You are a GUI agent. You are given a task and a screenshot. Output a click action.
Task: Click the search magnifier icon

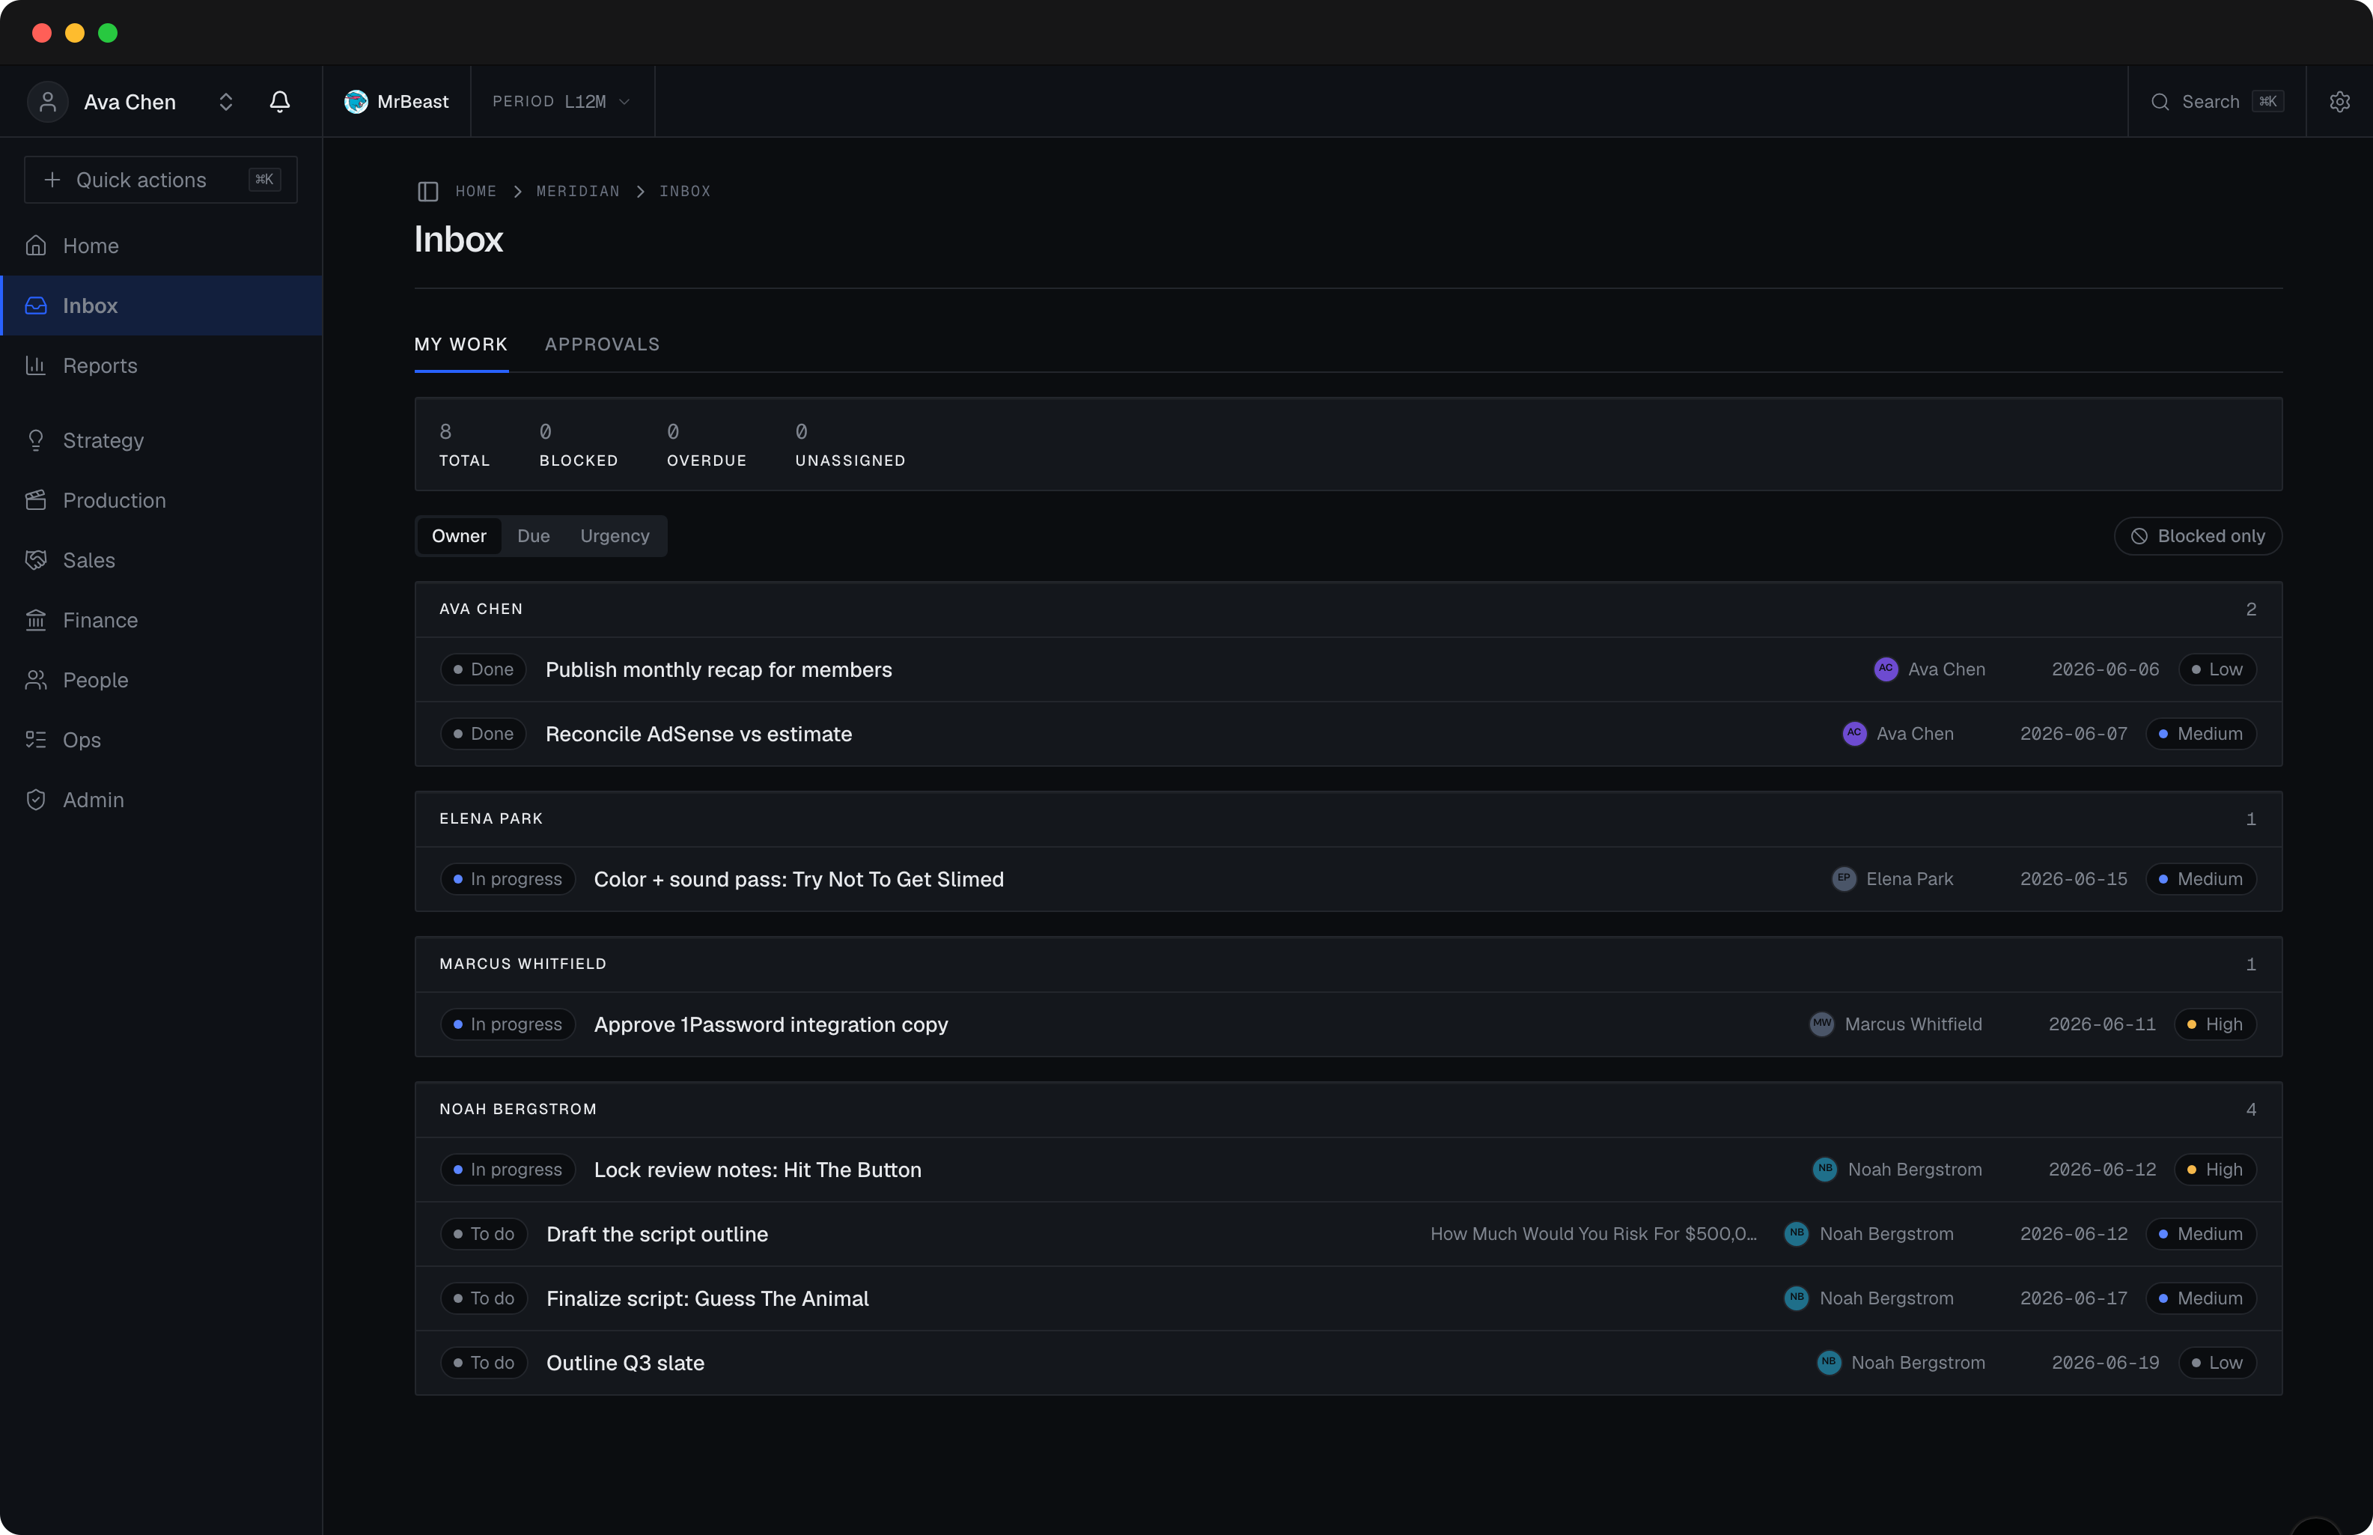(x=2160, y=102)
